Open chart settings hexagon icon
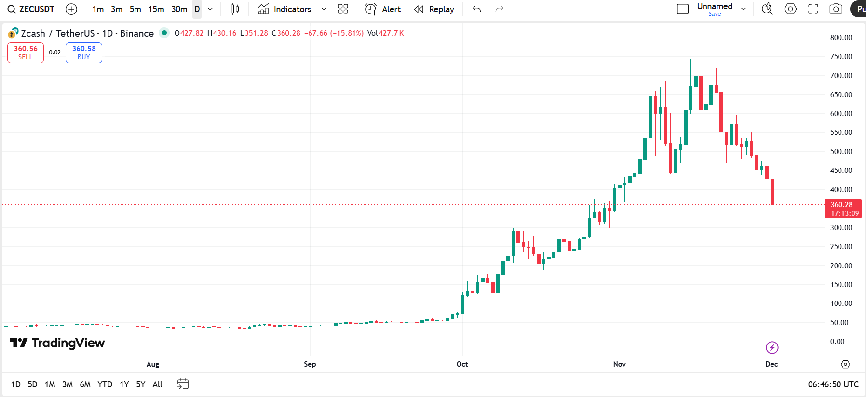866x397 pixels. pyautogui.click(x=790, y=9)
